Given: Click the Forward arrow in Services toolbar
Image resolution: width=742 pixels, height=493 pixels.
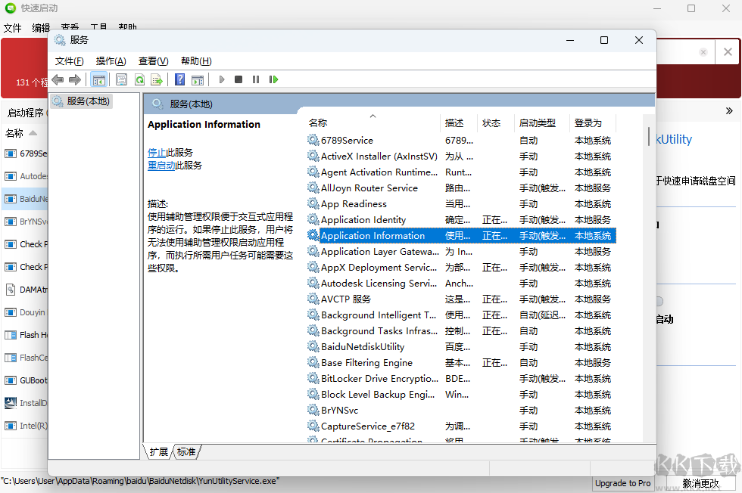Looking at the screenshot, I should click(75, 79).
